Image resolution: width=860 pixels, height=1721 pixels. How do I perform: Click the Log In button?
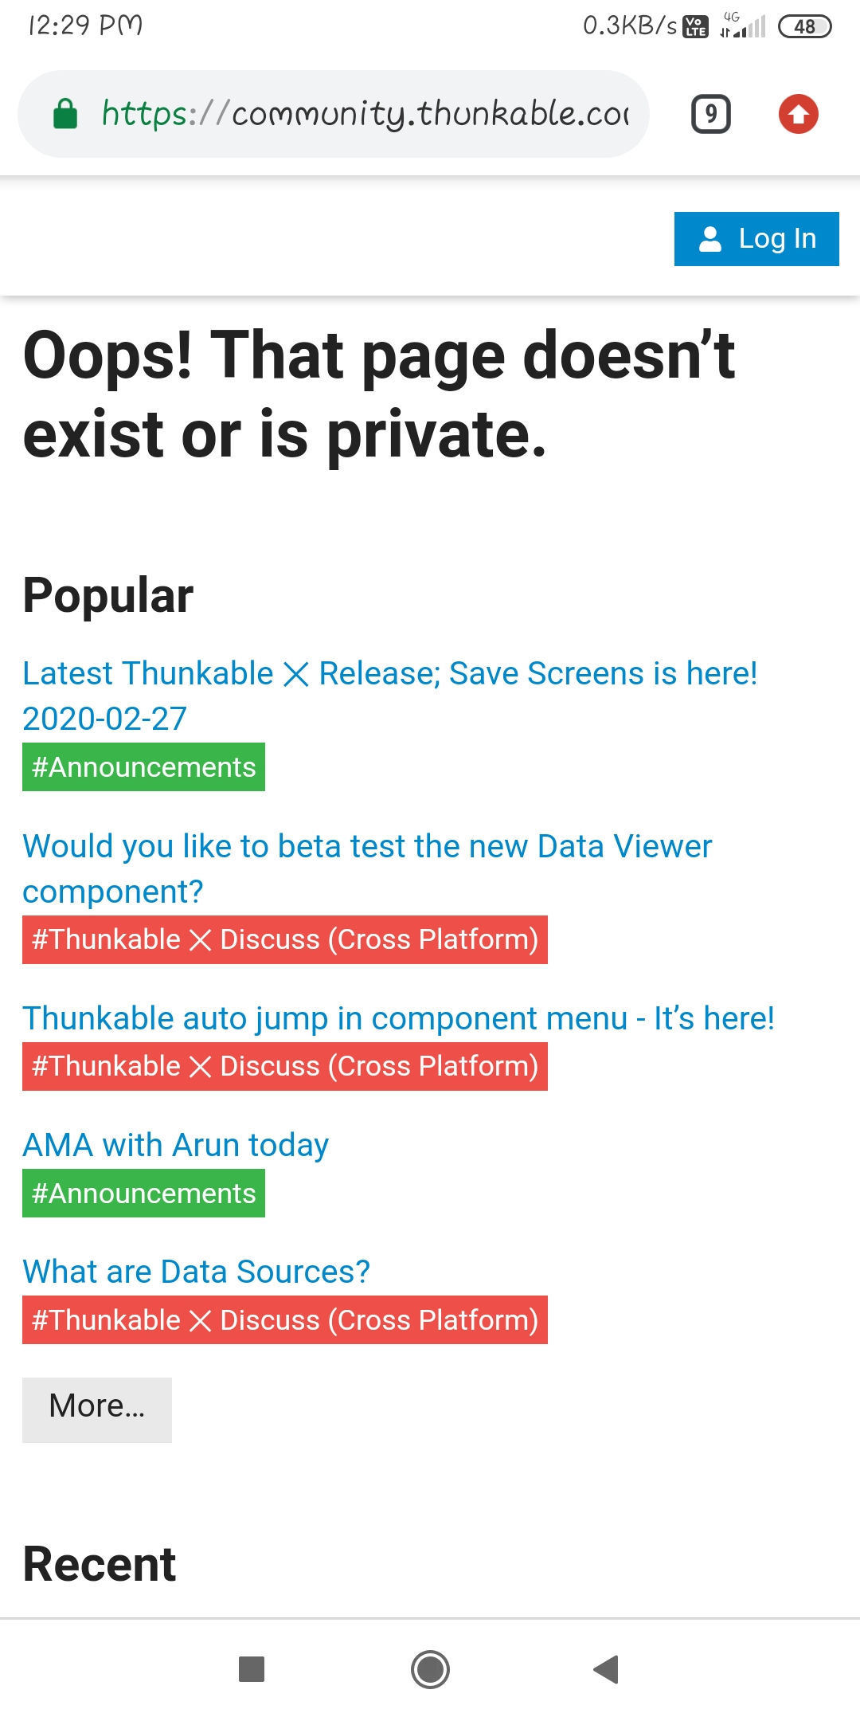(756, 239)
